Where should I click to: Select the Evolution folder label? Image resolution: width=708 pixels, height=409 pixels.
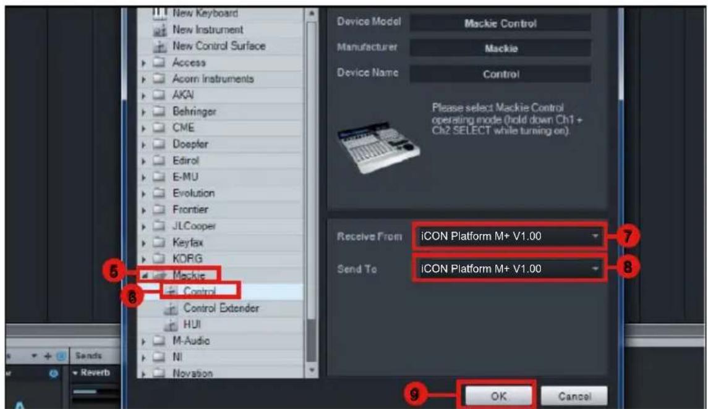[194, 193]
